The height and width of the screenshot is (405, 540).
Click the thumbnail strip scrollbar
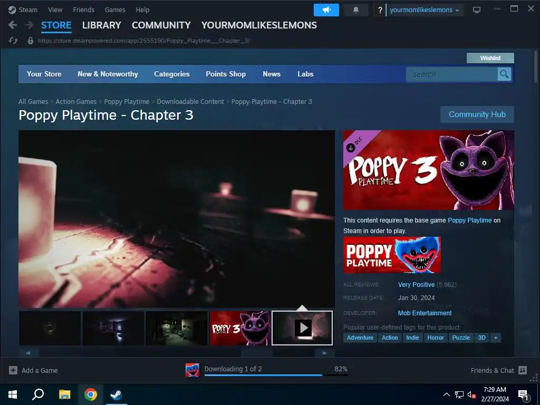click(256, 353)
